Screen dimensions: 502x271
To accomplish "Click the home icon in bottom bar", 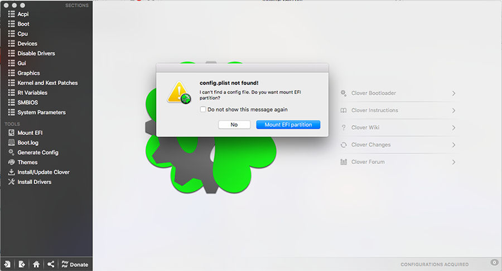I will coord(36,264).
